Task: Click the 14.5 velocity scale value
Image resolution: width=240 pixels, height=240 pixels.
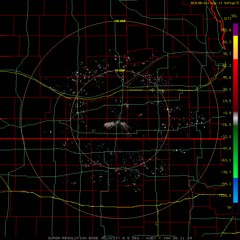Action: pyautogui.click(x=227, y=101)
